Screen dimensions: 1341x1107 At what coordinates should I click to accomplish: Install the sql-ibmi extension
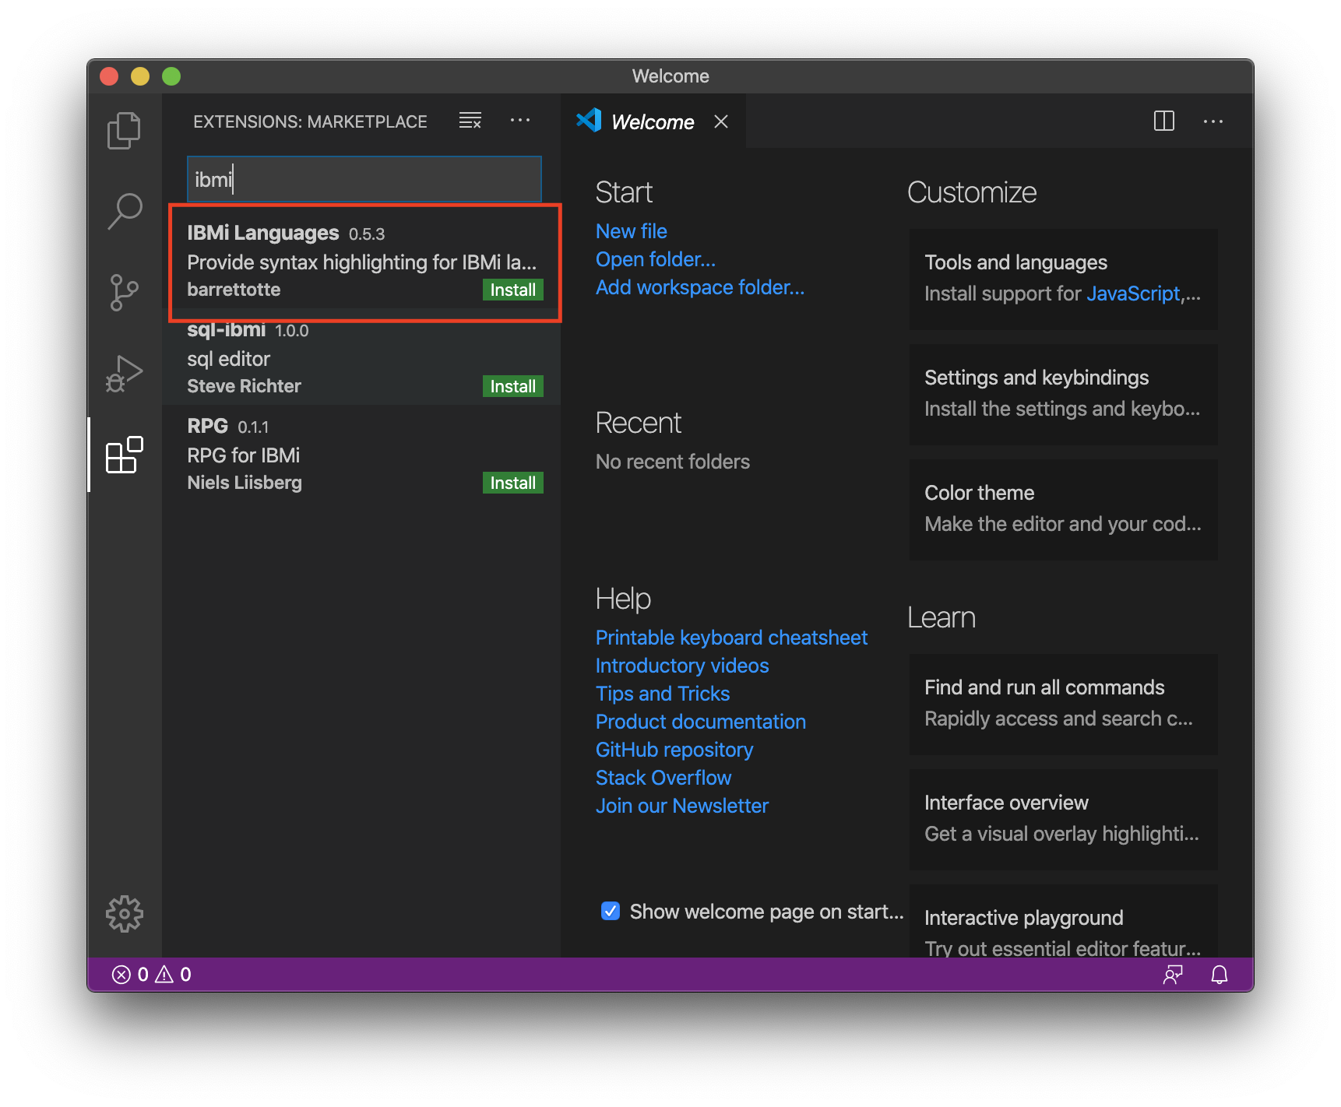512,386
